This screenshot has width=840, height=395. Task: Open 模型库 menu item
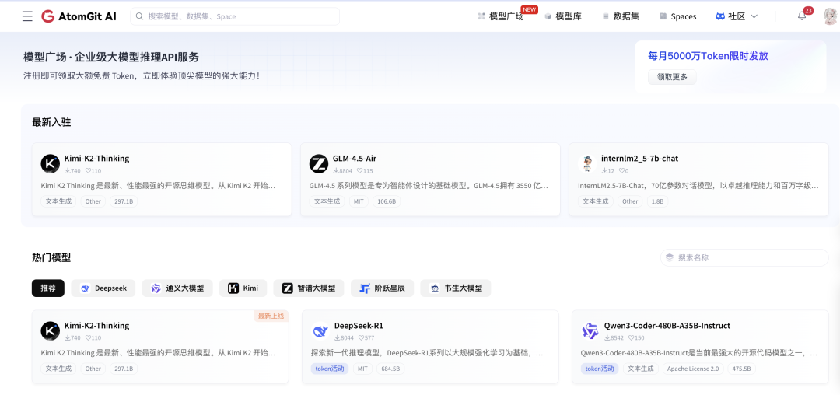[x=563, y=16]
